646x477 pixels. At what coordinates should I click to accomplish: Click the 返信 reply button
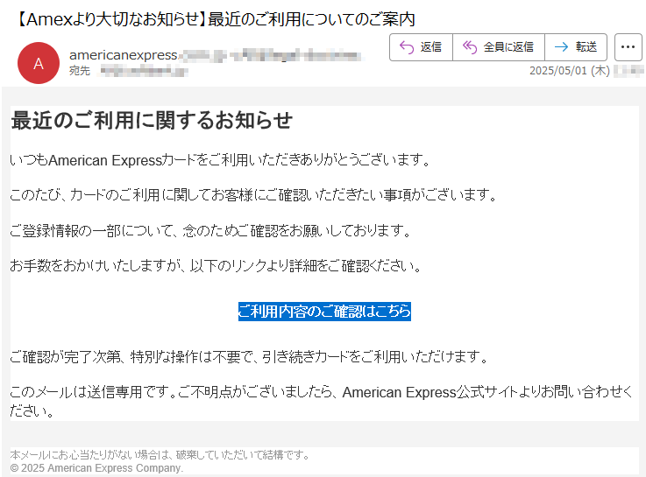point(421,47)
